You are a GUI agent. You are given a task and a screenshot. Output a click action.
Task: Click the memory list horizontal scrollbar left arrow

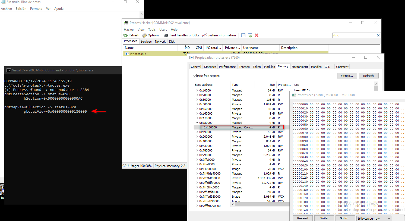pyautogui.click(x=233, y=205)
